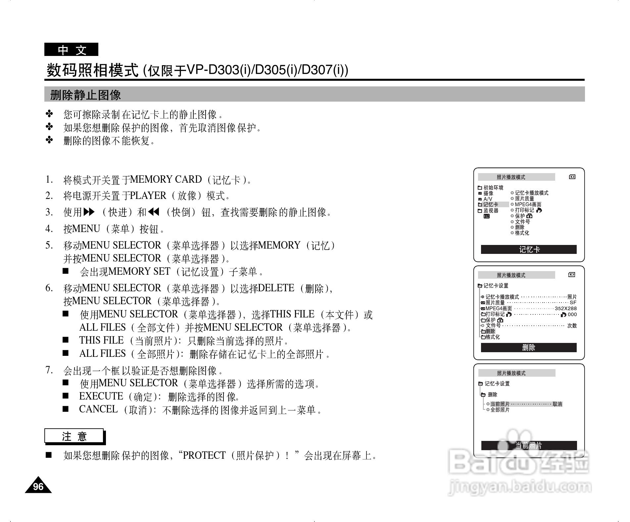Image resolution: width=630 pixels, height=522 pixels.
Task: Click the small icon beside A/V
Action: point(480,199)
